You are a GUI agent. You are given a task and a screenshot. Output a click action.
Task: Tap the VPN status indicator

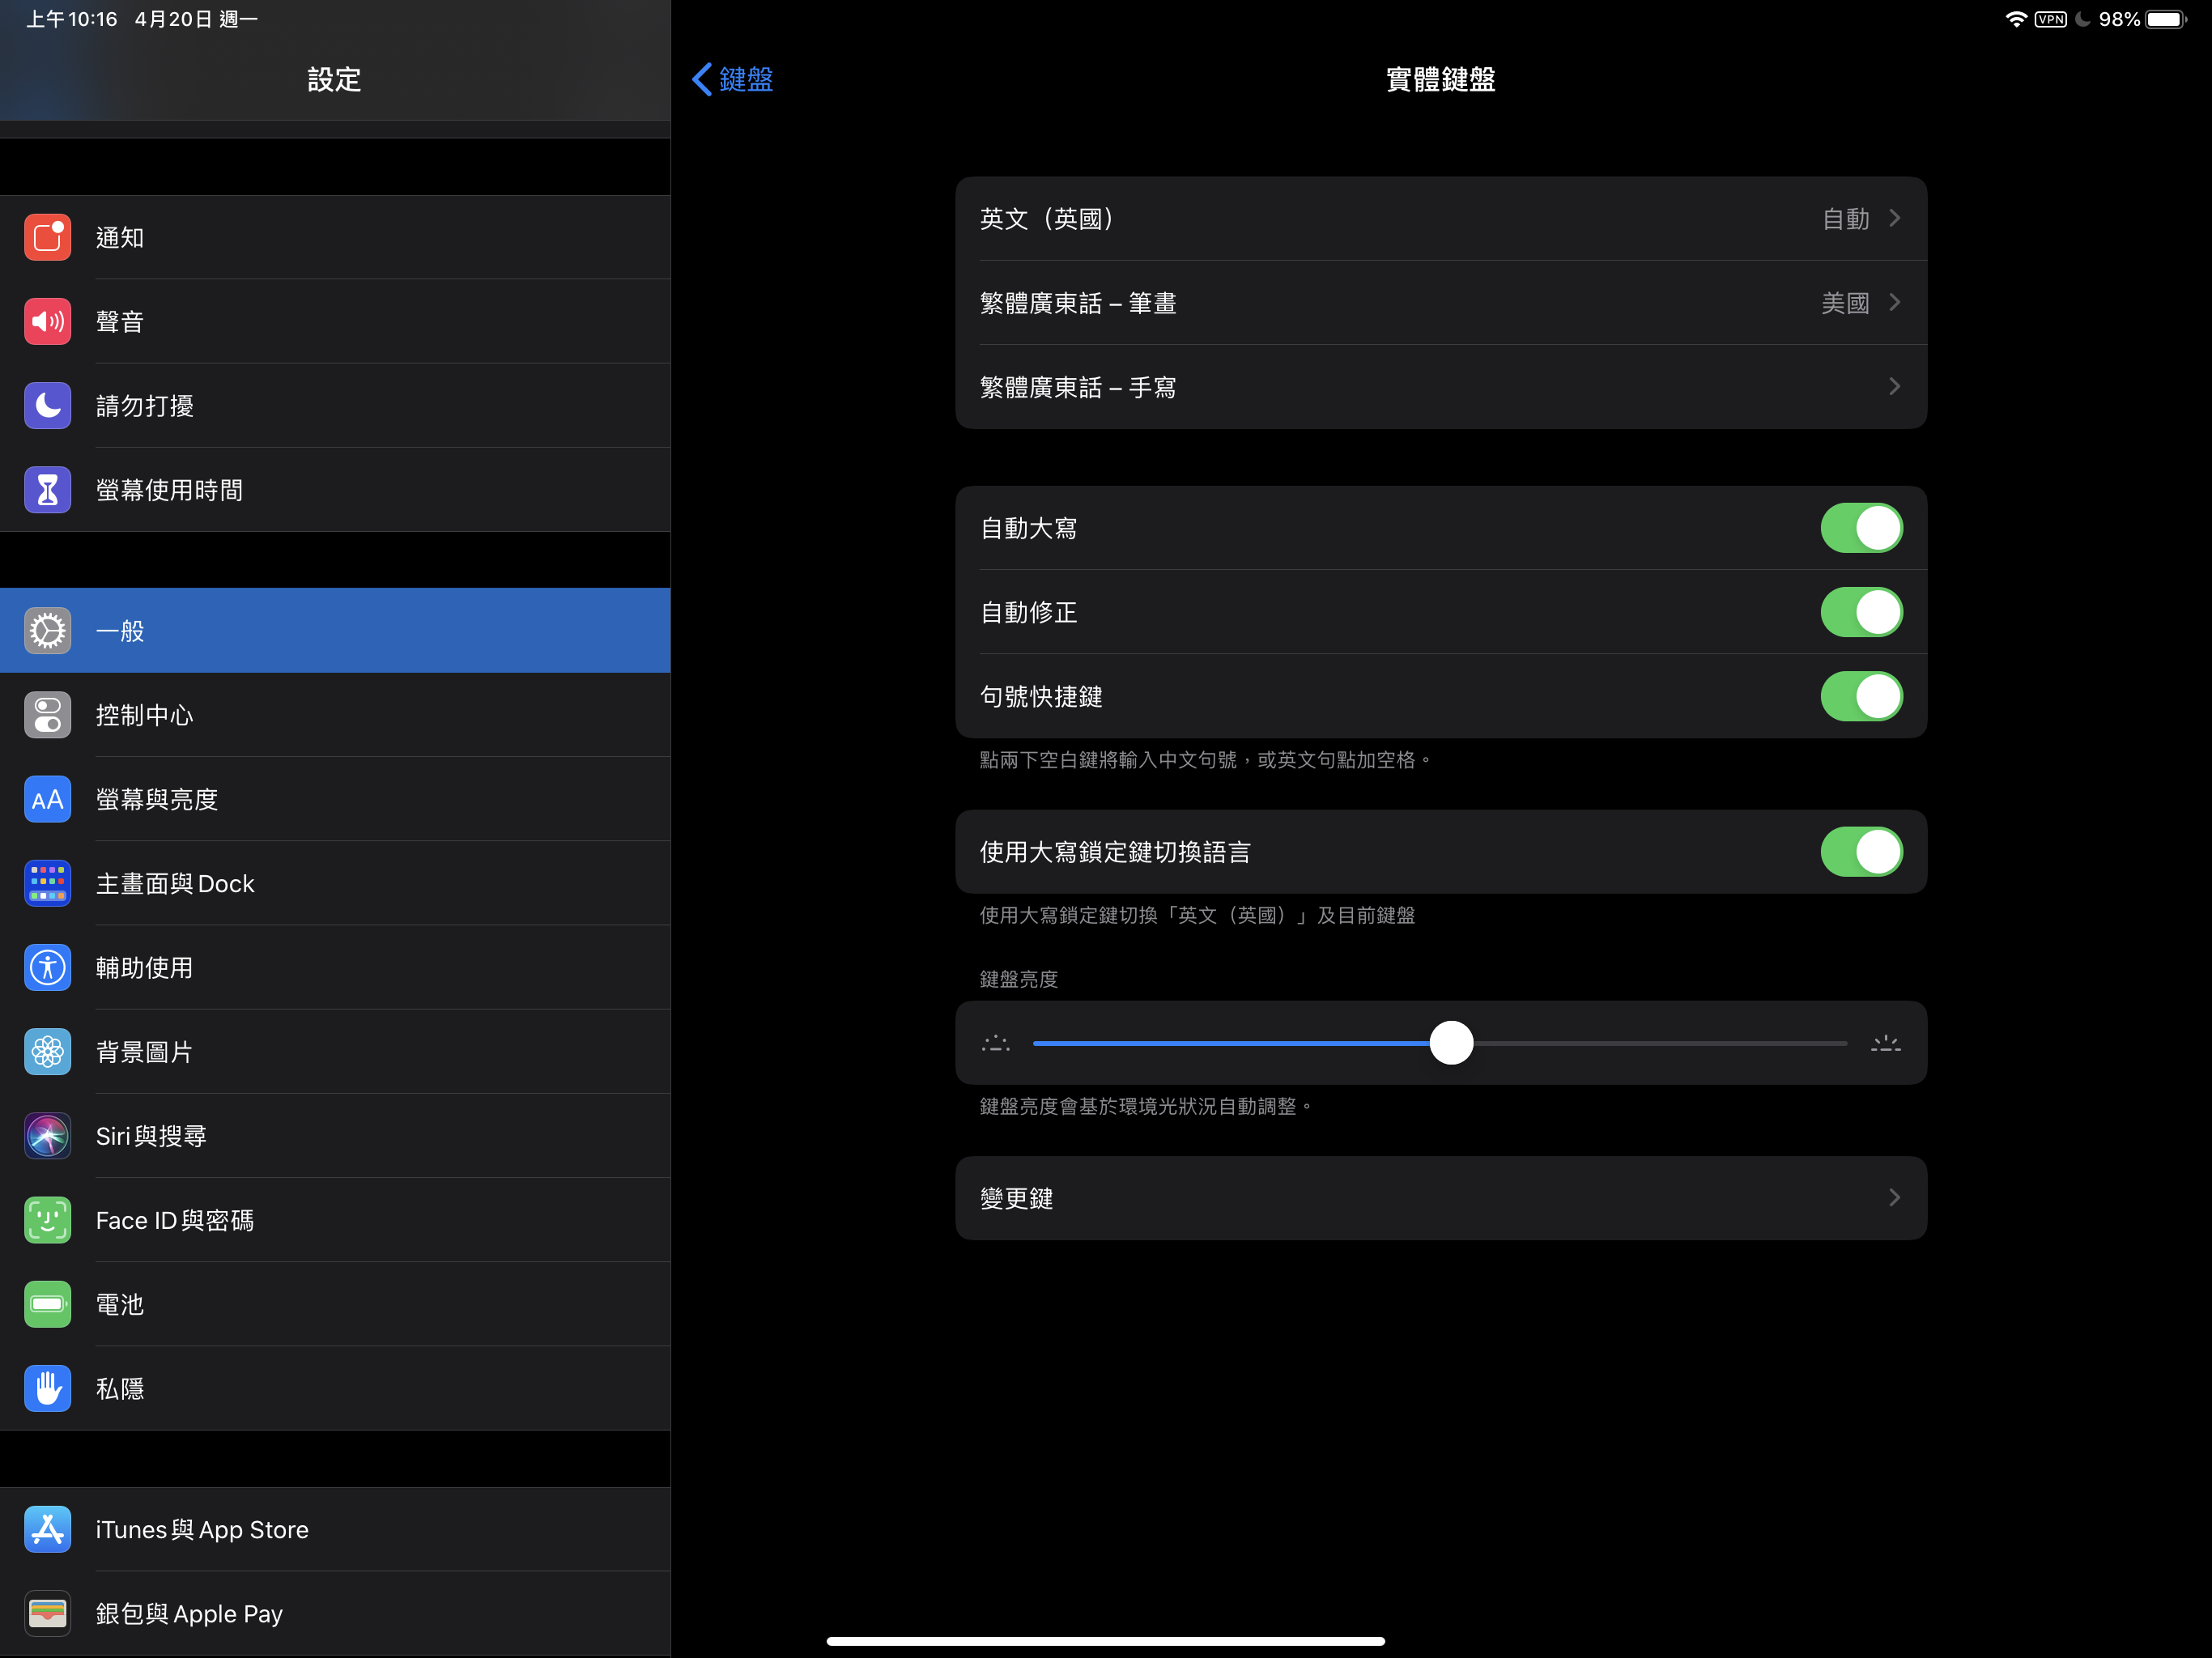click(2050, 19)
